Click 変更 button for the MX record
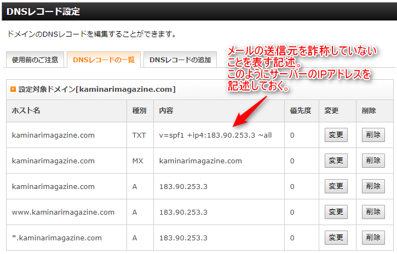 pyautogui.click(x=336, y=161)
